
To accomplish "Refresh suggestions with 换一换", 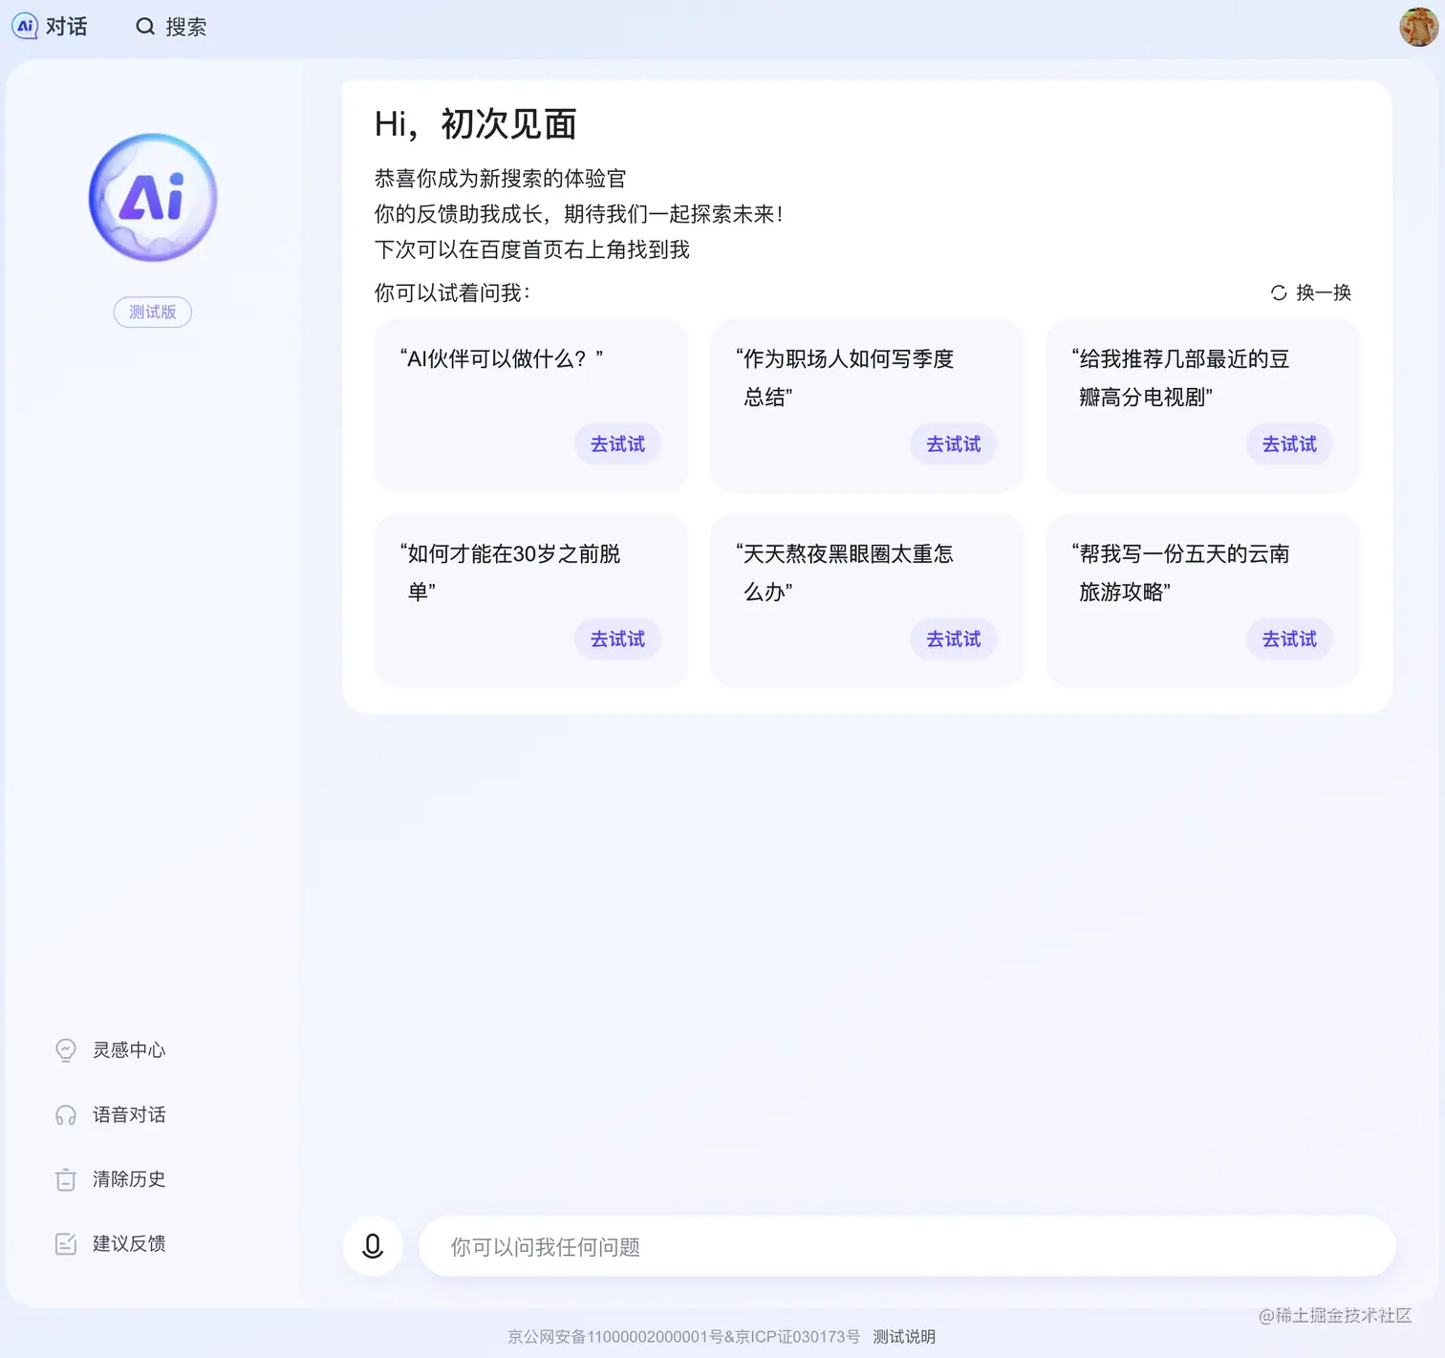I will click(1322, 293).
